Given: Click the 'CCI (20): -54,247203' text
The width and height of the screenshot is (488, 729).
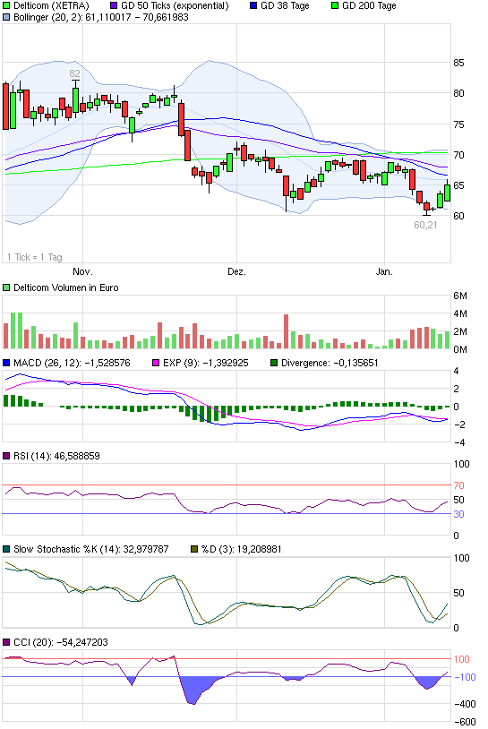Looking at the screenshot, I should 61,642.
